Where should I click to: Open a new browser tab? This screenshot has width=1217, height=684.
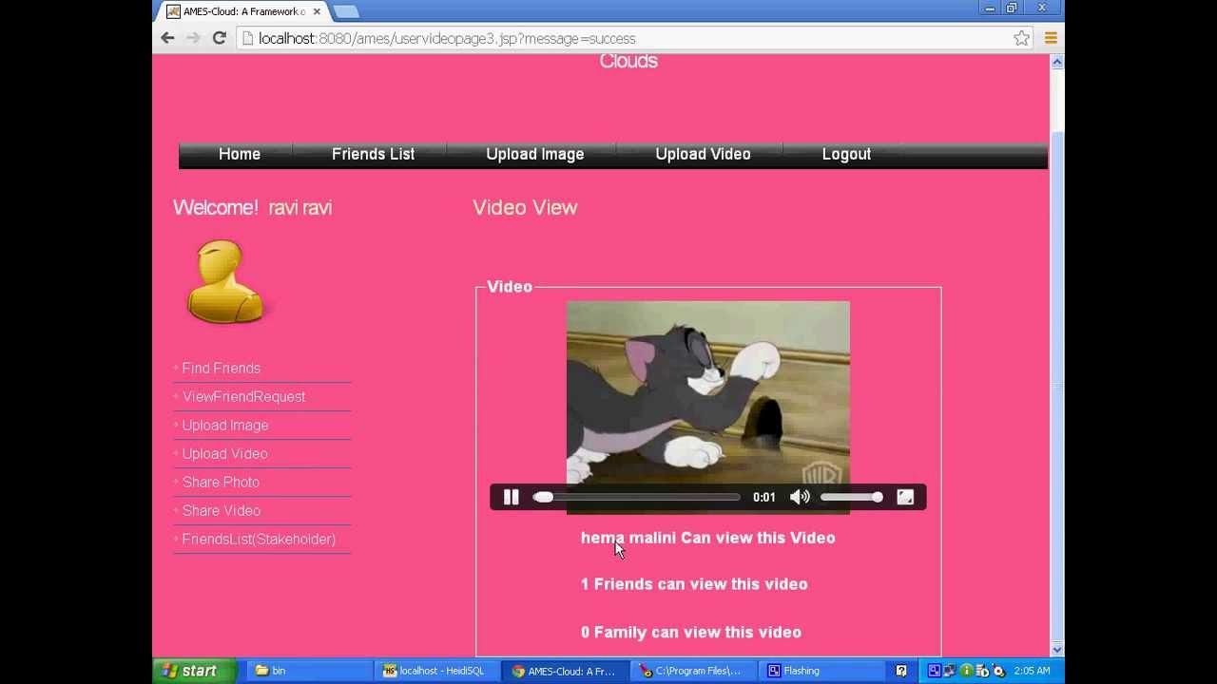(x=346, y=11)
